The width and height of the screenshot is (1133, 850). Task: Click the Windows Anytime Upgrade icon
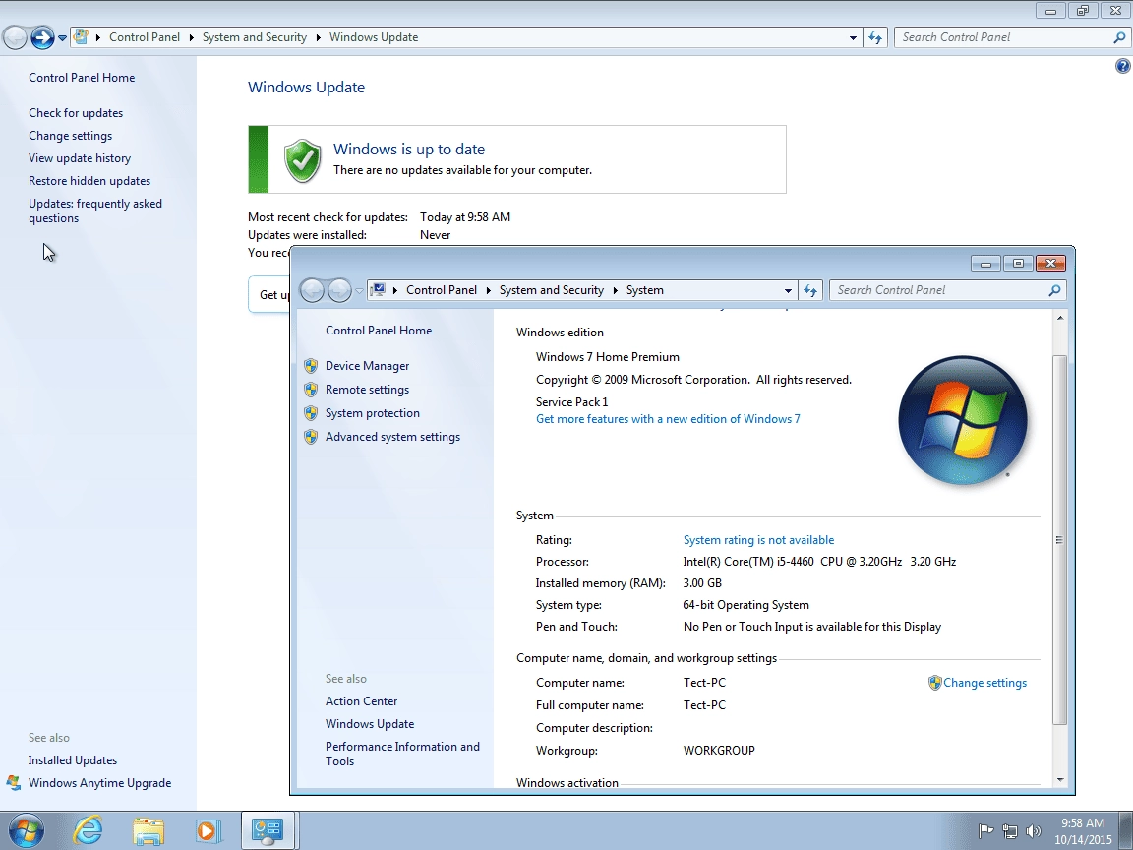pos(13,783)
